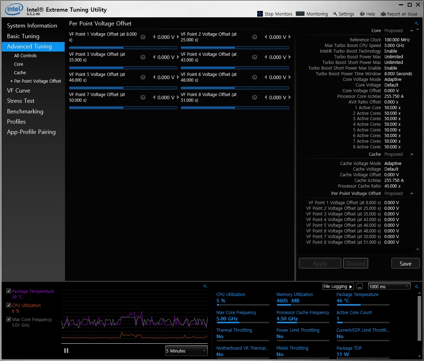
Task: Click the Intel logo
Action: point(14,9)
